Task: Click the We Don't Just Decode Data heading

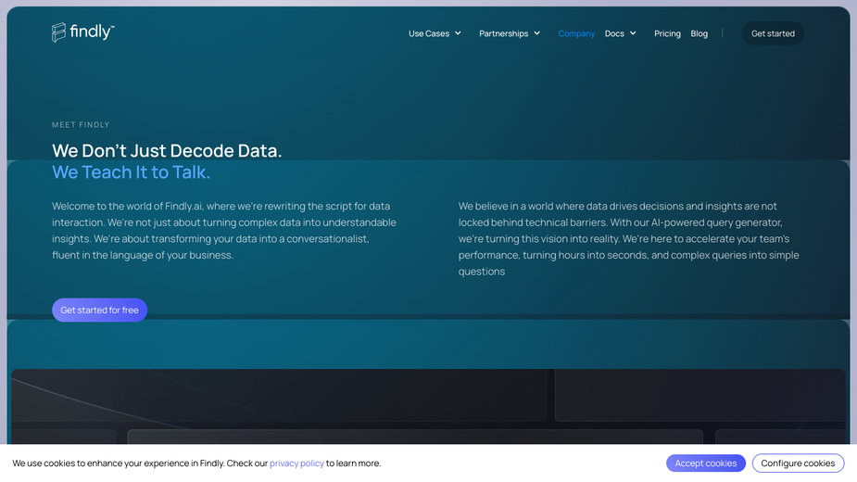Action: (x=167, y=150)
